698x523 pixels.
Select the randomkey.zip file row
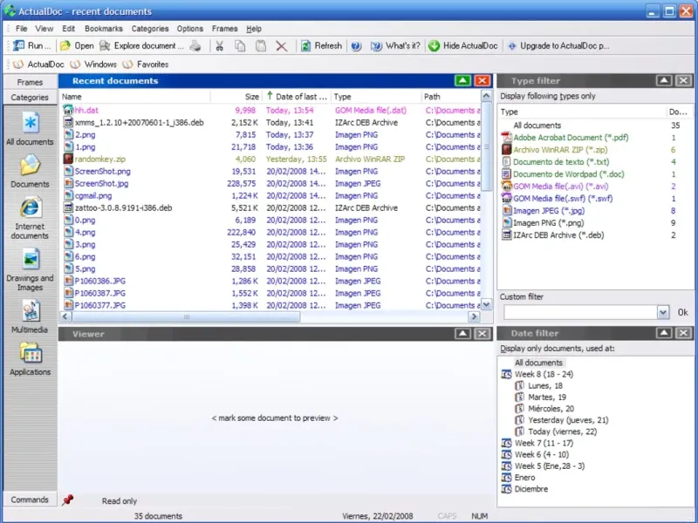pos(101,160)
